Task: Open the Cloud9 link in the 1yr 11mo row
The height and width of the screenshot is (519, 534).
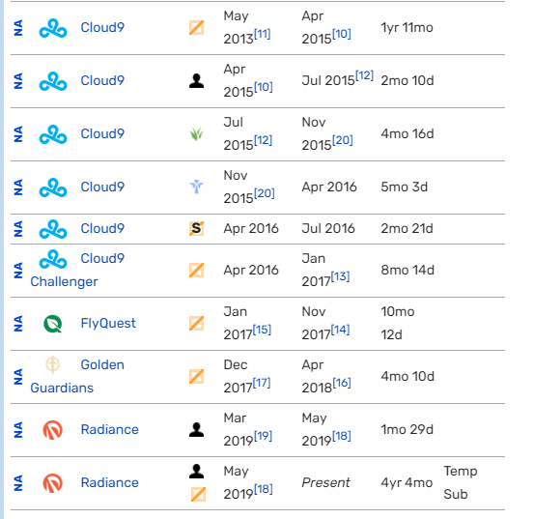Action: point(102,28)
